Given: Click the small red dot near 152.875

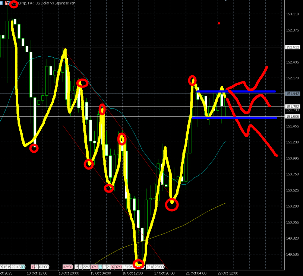Looking at the screenshot, I should tap(219, 23).
